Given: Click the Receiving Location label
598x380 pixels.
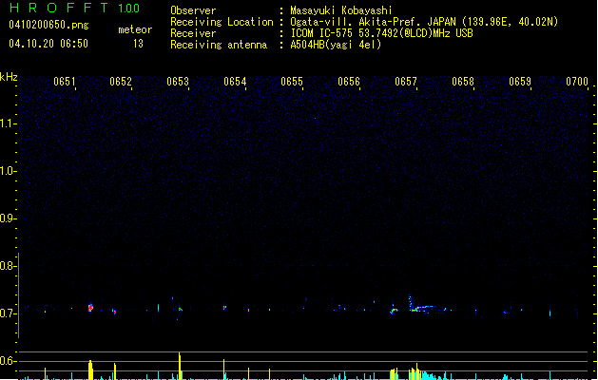Looking at the screenshot, I should (x=222, y=22).
